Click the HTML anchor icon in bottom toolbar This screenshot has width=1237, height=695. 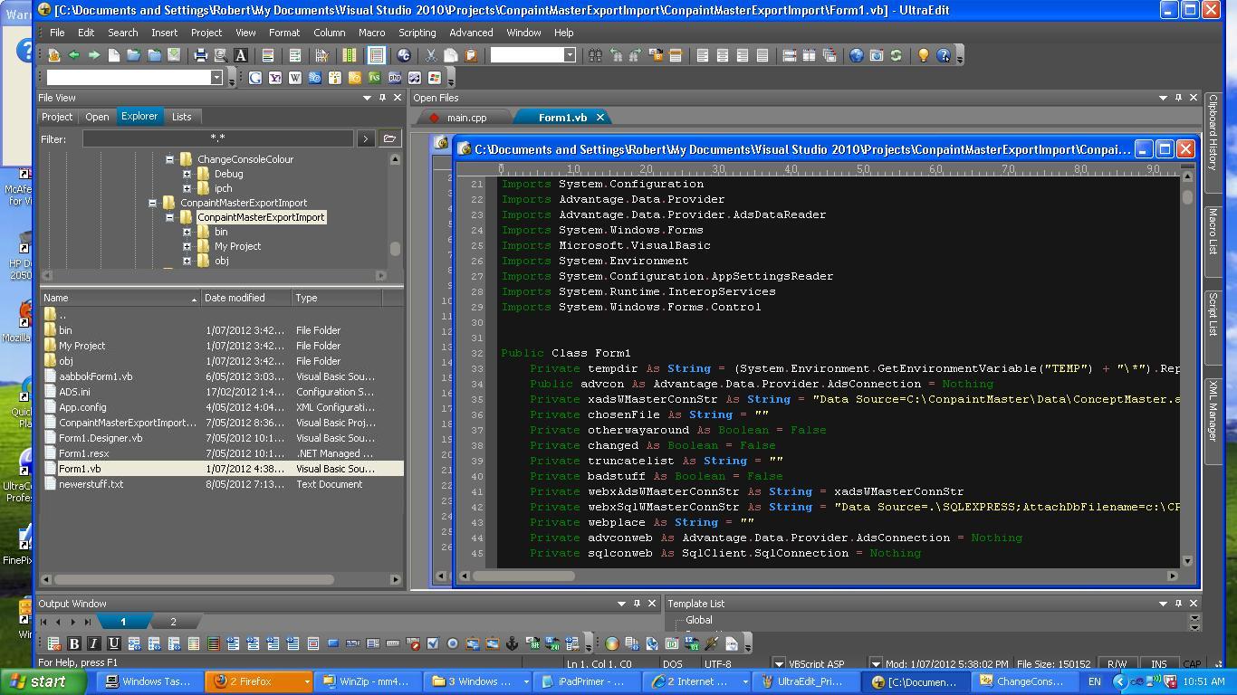pos(512,643)
